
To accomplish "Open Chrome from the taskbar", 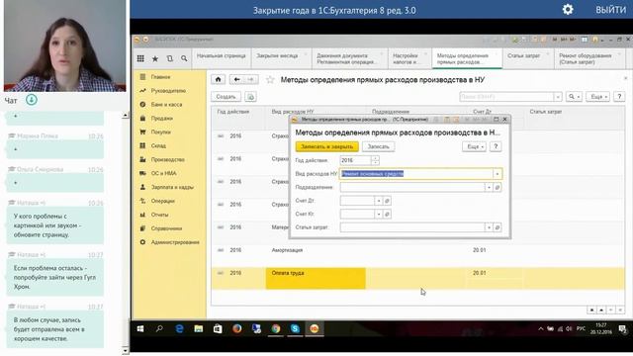I will [276, 329].
